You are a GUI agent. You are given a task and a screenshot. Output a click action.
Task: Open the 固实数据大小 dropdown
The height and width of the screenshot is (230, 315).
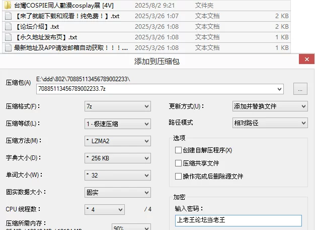click(x=118, y=192)
